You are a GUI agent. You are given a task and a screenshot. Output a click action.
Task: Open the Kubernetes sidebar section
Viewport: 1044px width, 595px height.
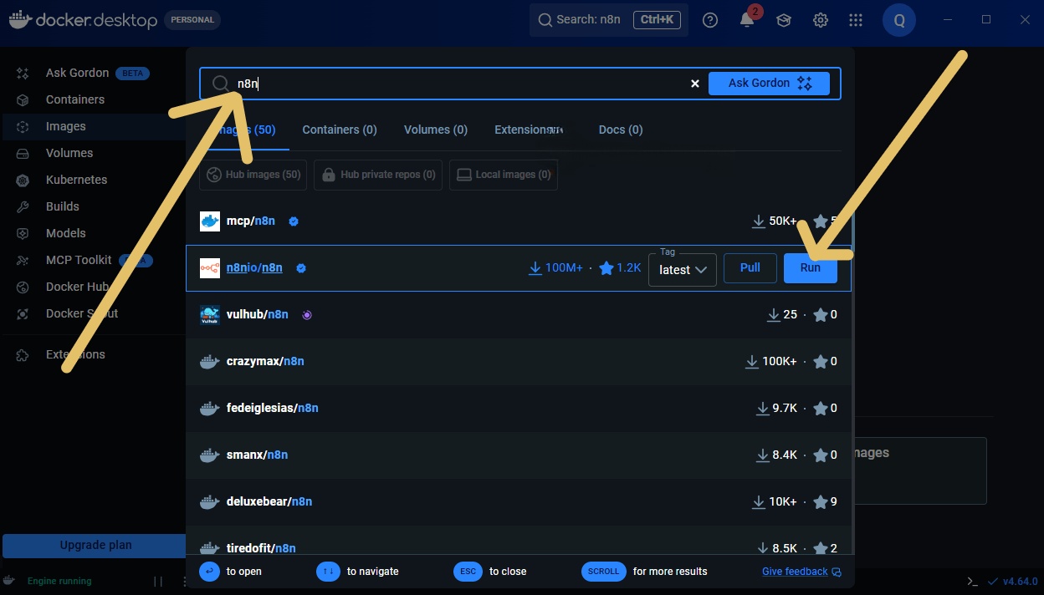(76, 180)
